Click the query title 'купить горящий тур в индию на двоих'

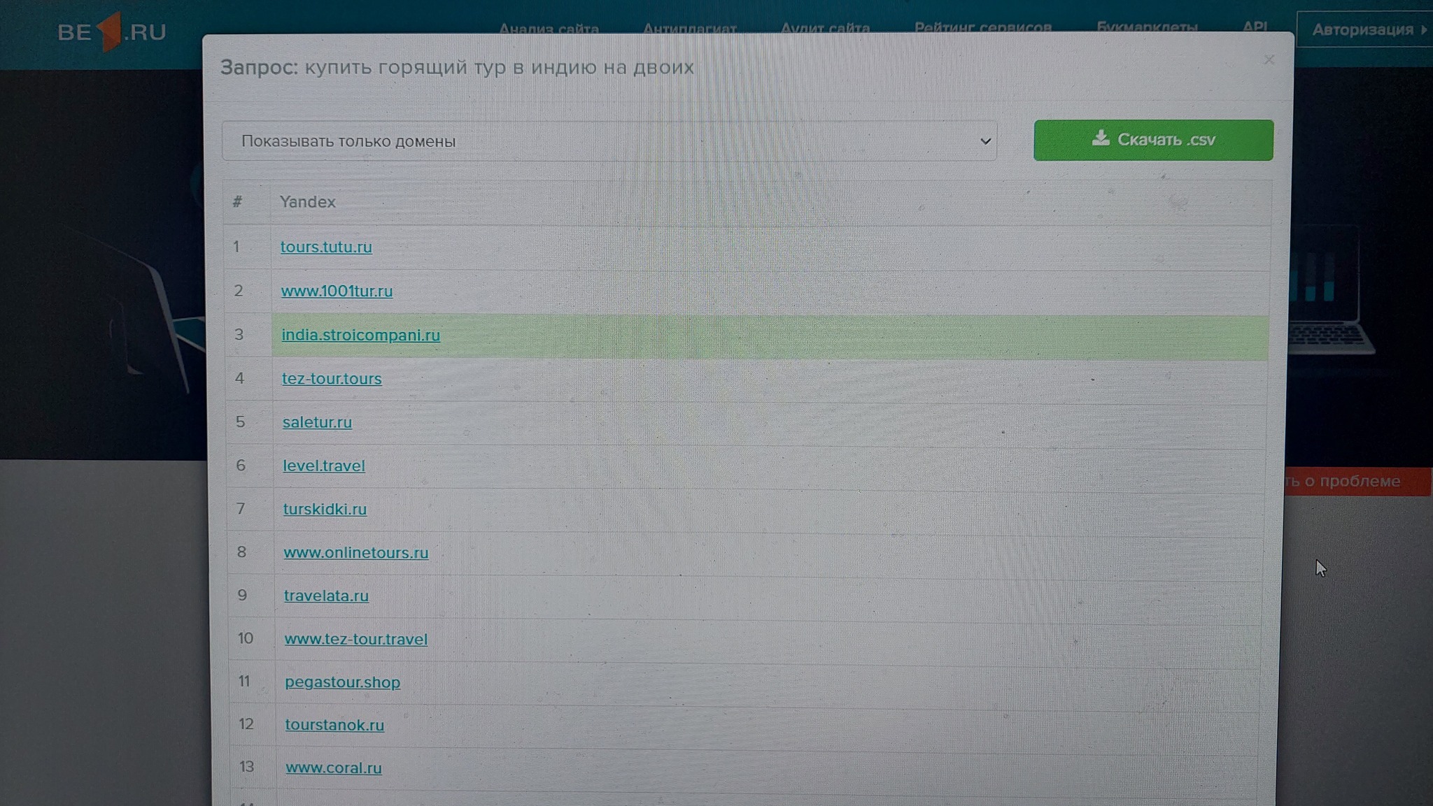click(500, 67)
